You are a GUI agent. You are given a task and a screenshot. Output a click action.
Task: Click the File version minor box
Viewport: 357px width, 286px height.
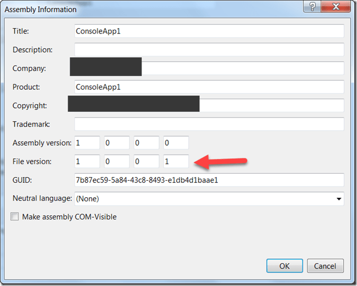tap(117, 161)
